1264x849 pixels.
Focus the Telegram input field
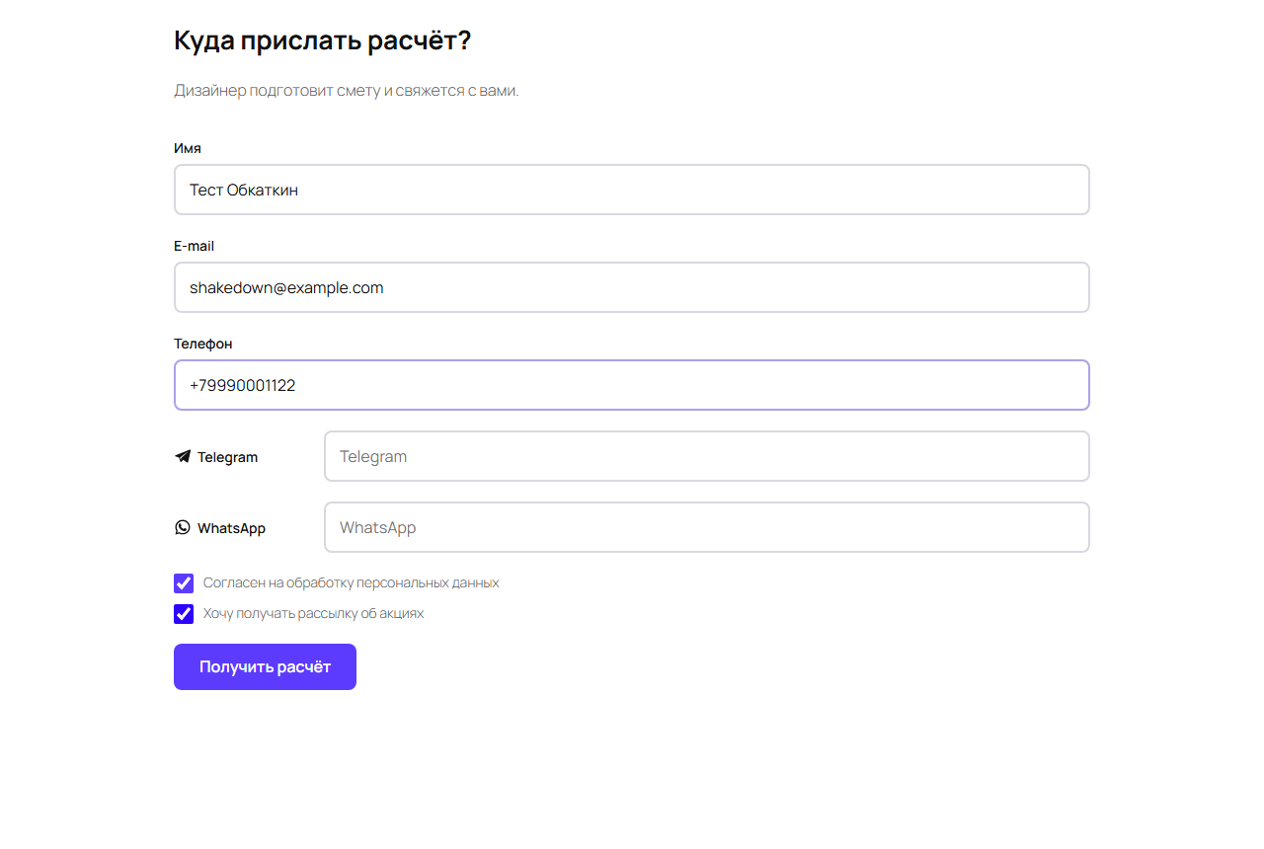tap(707, 456)
